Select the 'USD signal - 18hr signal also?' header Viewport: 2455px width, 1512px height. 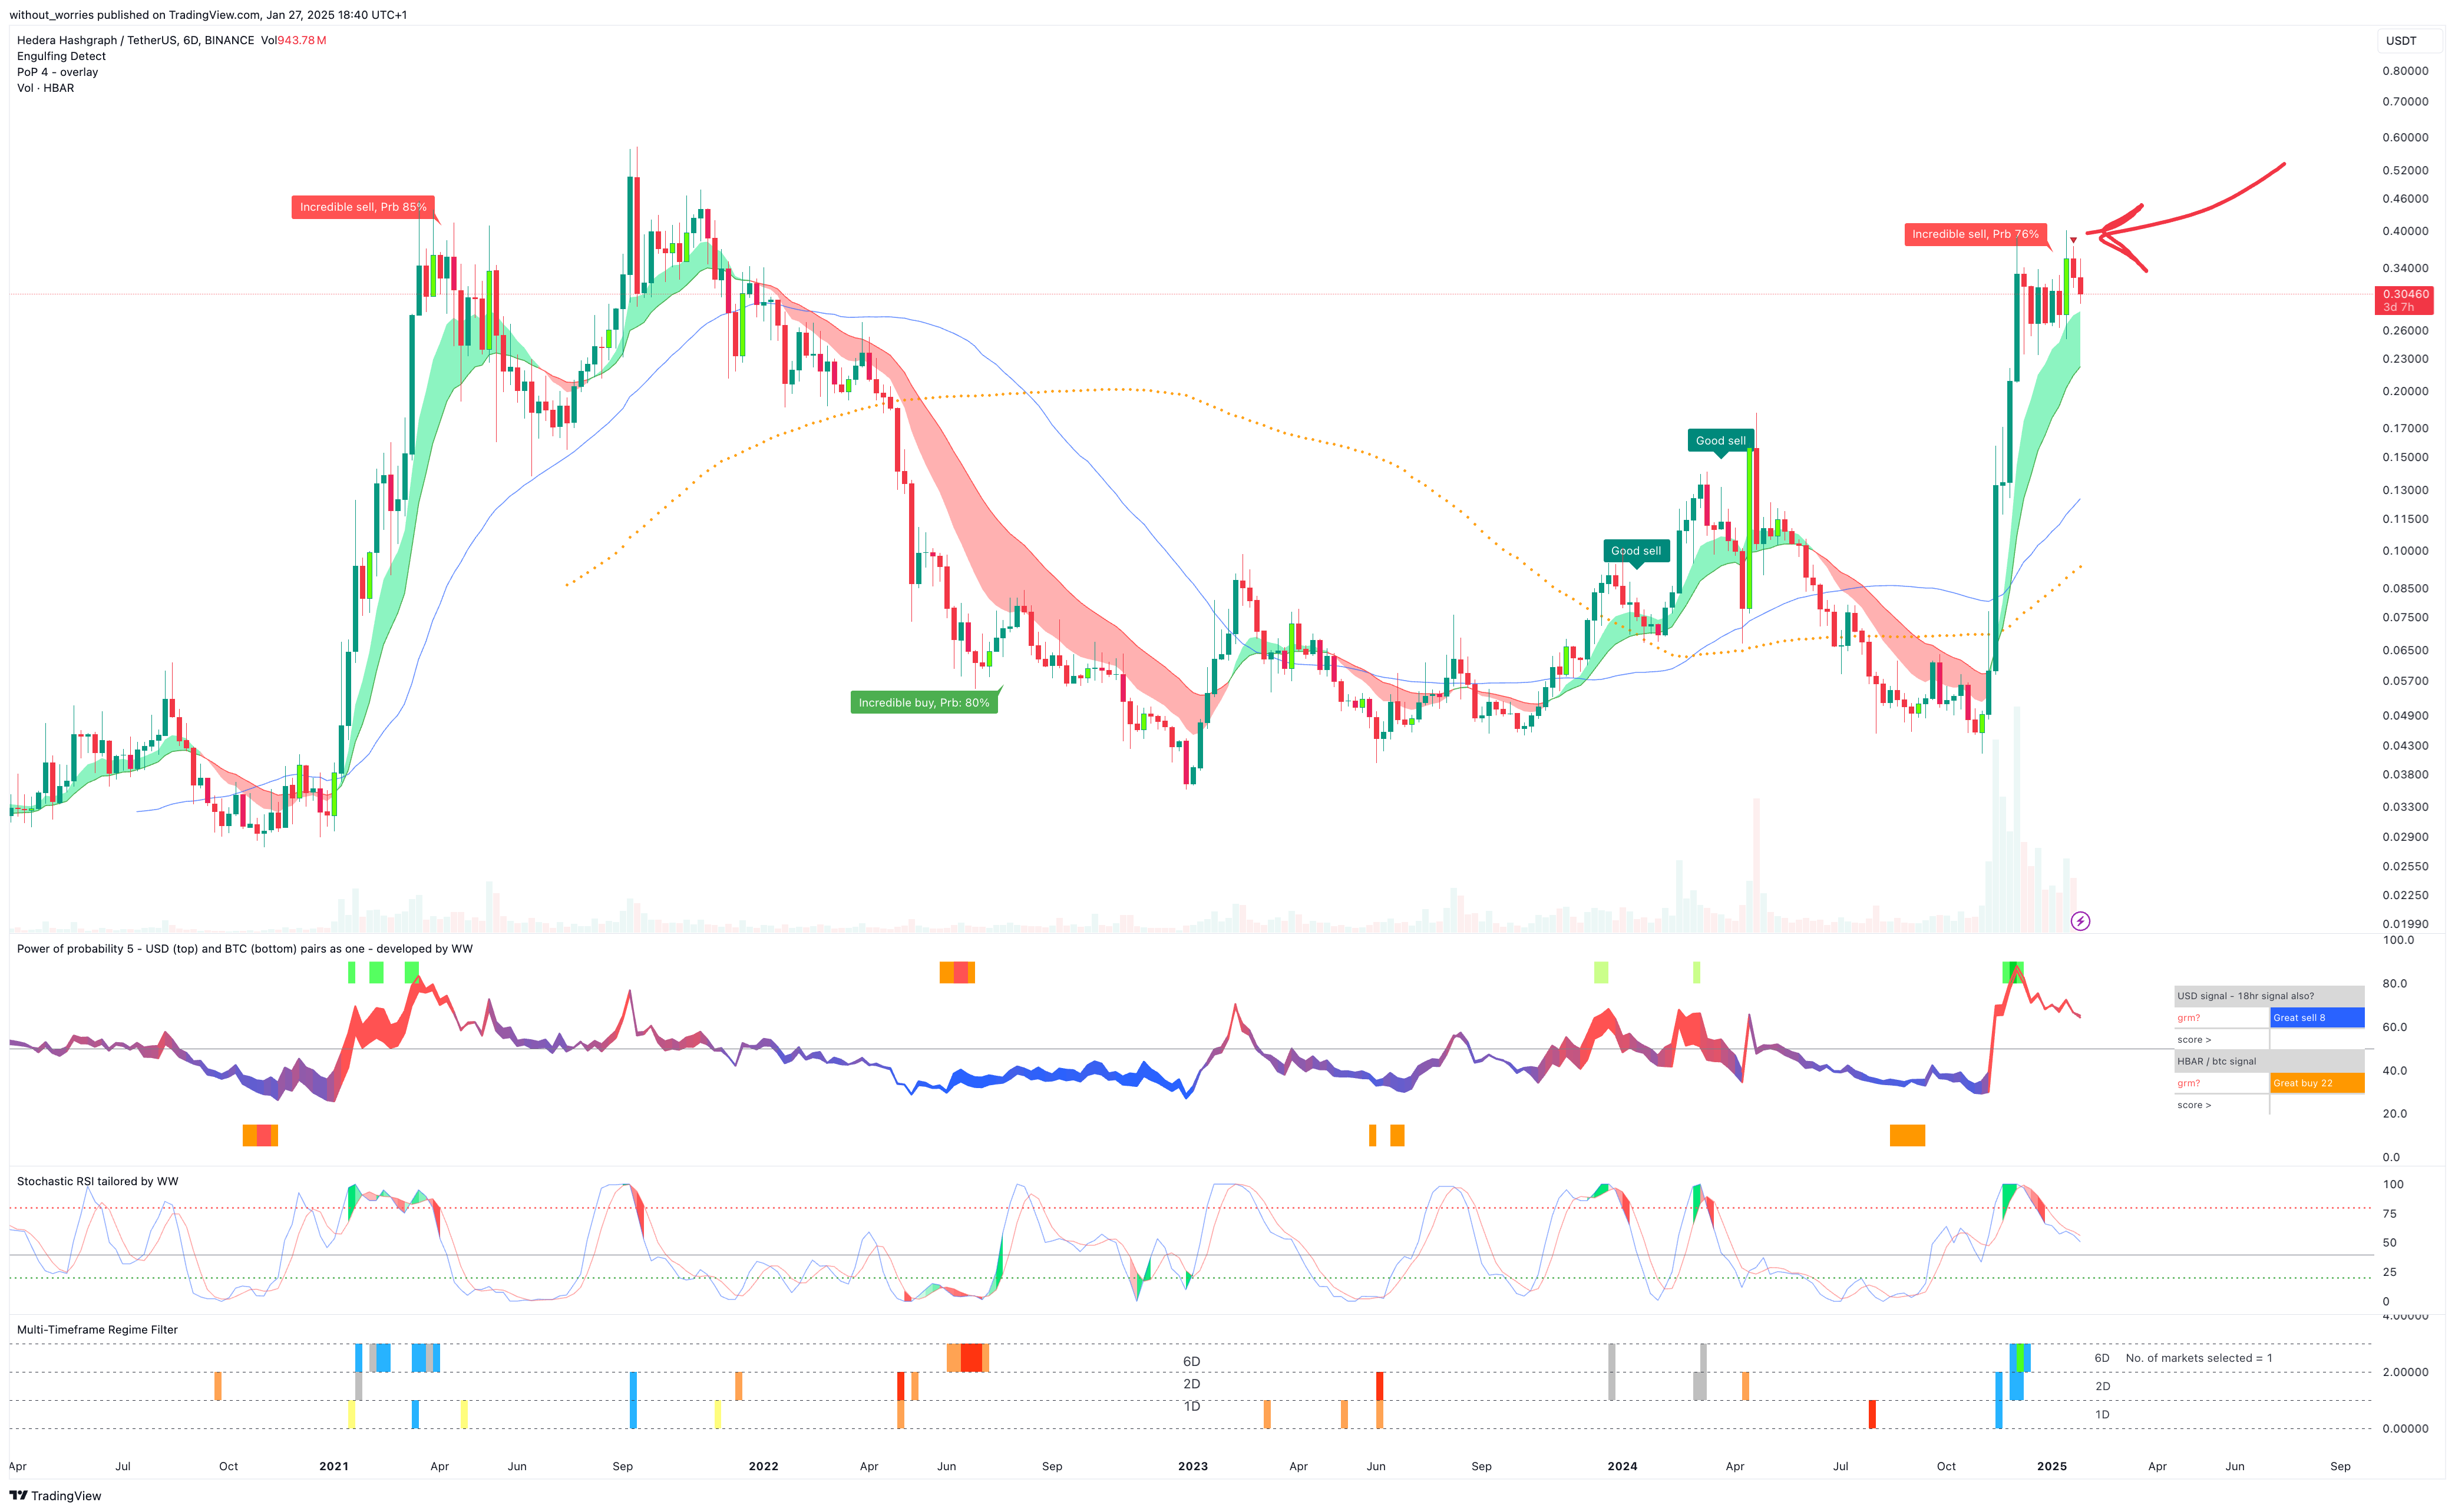pyautogui.click(x=2269, y=996)
